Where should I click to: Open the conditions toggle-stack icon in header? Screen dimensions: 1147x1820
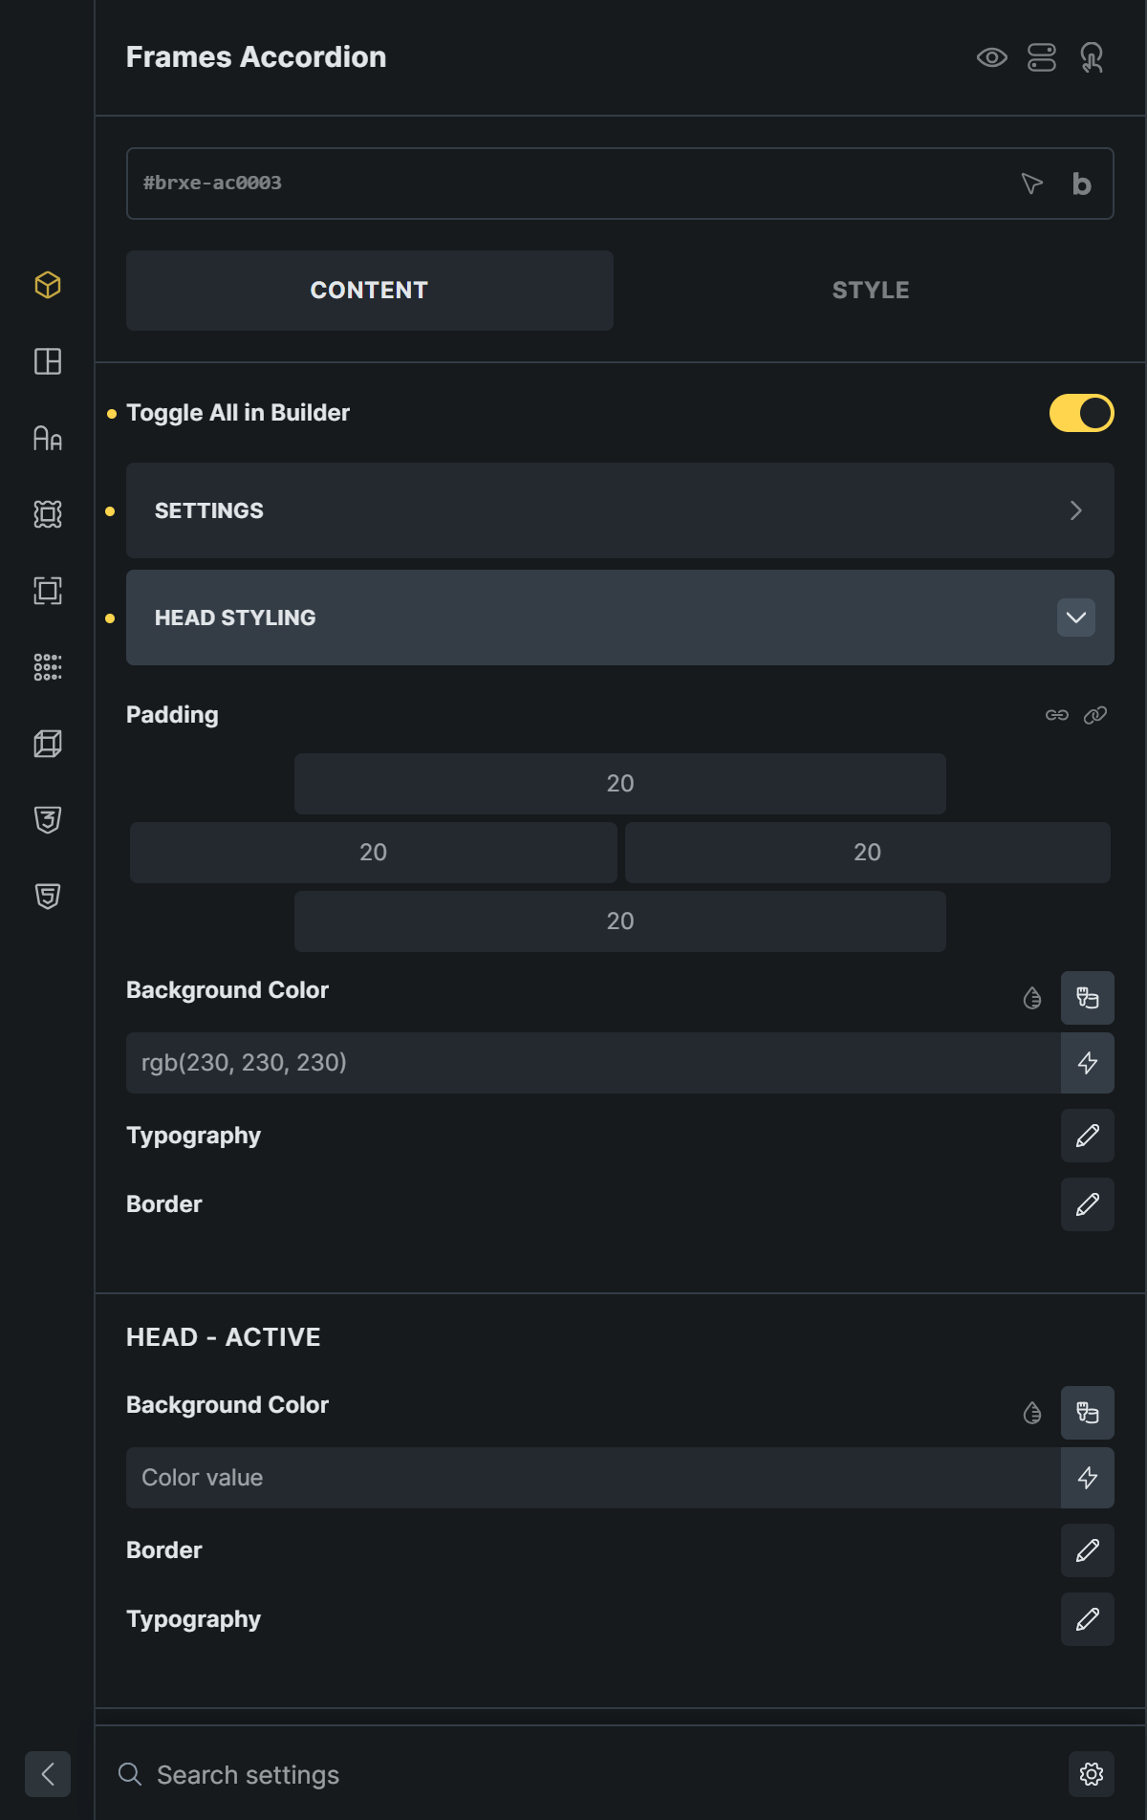pos(1042,57)
